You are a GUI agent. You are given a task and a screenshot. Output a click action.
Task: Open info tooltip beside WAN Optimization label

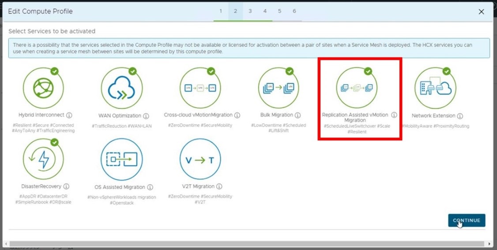point(146,116)
